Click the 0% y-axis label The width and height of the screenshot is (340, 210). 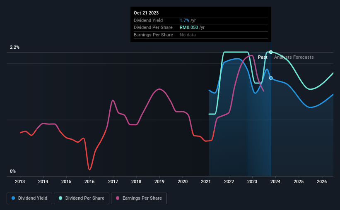(13, 171)
